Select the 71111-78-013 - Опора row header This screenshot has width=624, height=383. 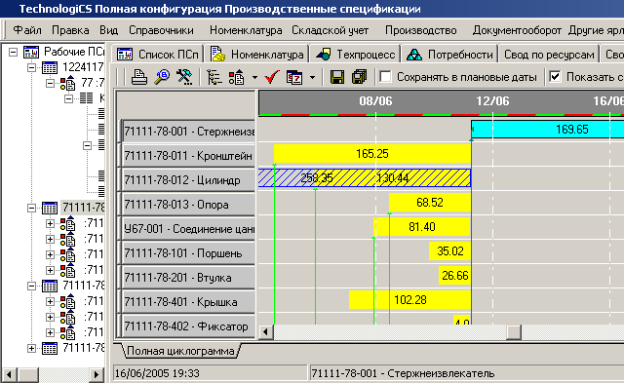(188, 205)
